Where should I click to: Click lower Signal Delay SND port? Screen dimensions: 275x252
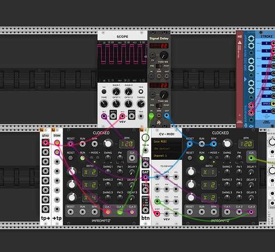tap(159, 115)
